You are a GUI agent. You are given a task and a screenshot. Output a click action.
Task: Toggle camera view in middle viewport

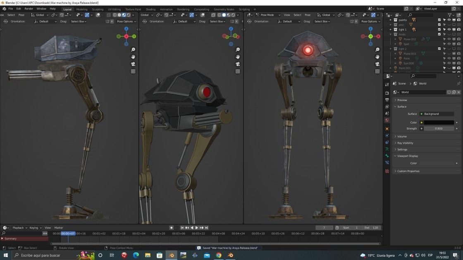pyautogui.click(x=238, y=64)
